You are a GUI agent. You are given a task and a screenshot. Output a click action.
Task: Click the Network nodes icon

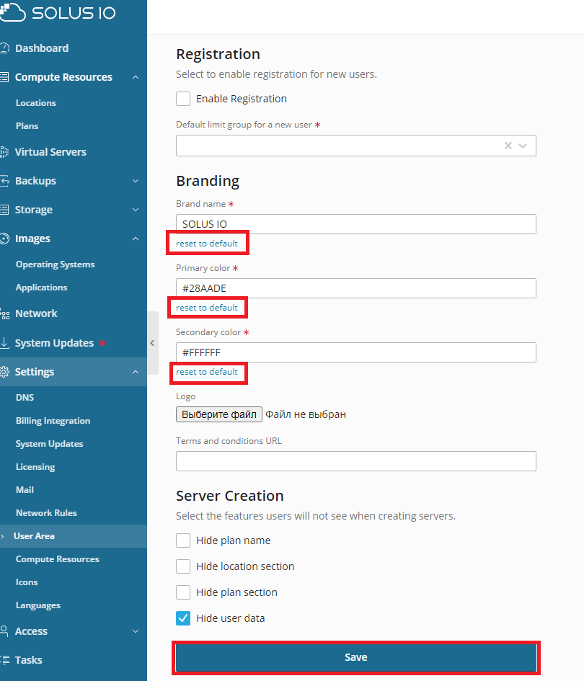[4, 313]
